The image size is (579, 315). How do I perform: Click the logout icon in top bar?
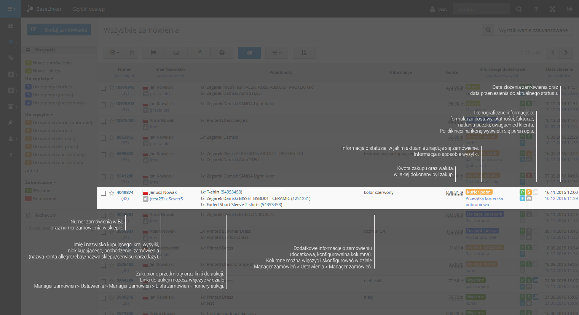(x=569, y=9)
